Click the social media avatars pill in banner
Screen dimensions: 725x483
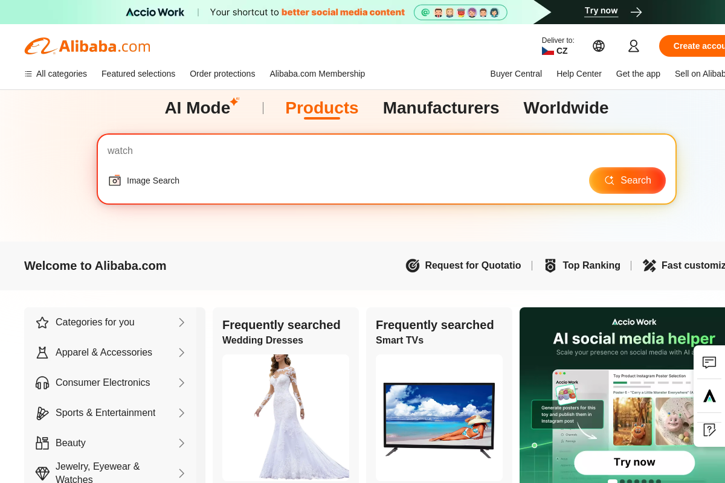tap(460, 12)
